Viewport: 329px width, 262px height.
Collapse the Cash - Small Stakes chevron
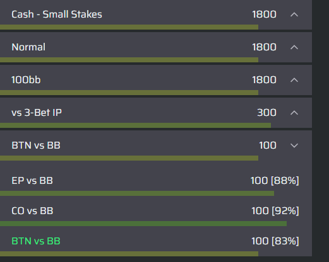[294, 14]
